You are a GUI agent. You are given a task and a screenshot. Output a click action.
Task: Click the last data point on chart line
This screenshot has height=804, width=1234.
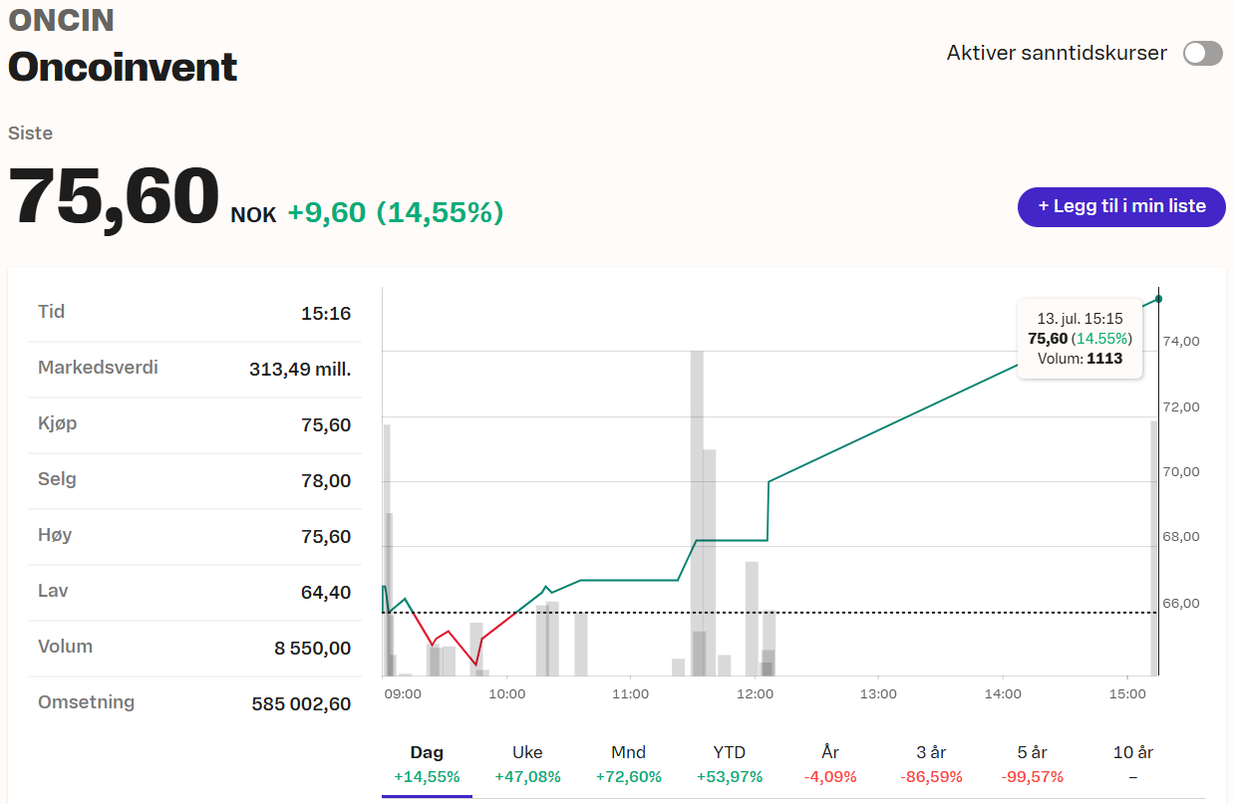coord(1158,299)
